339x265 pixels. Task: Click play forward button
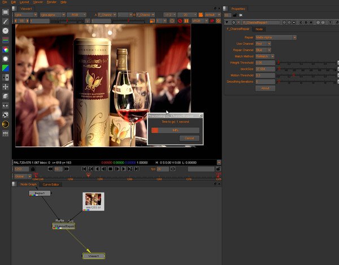[123, 169]
